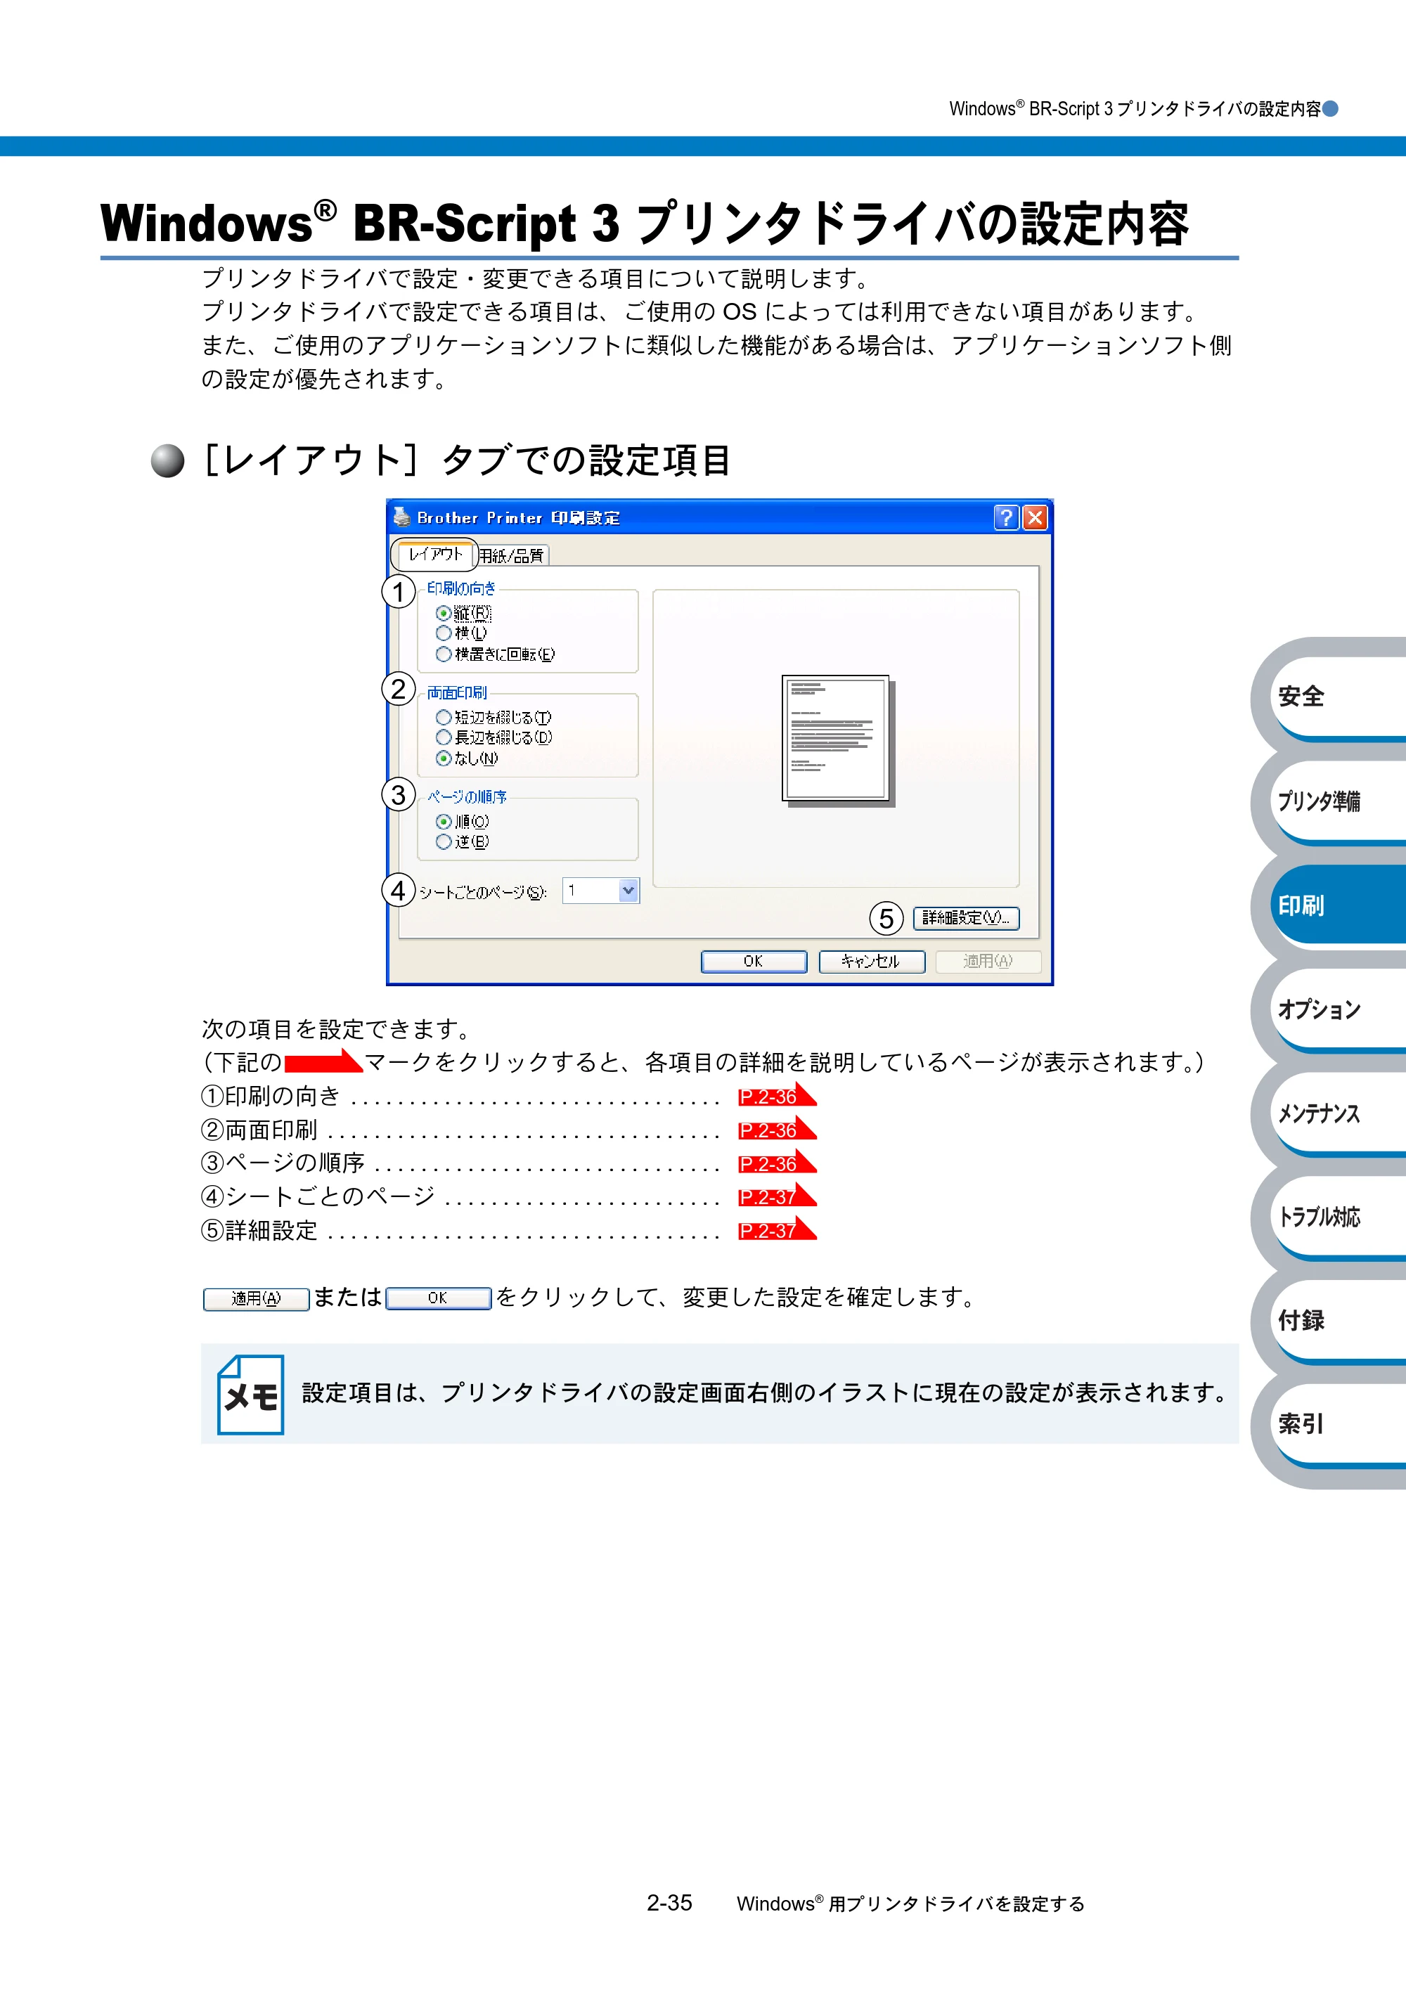Choose 横置きに回転(E) orientation option
The image size is (1406, 1990).
pos(443,654)
